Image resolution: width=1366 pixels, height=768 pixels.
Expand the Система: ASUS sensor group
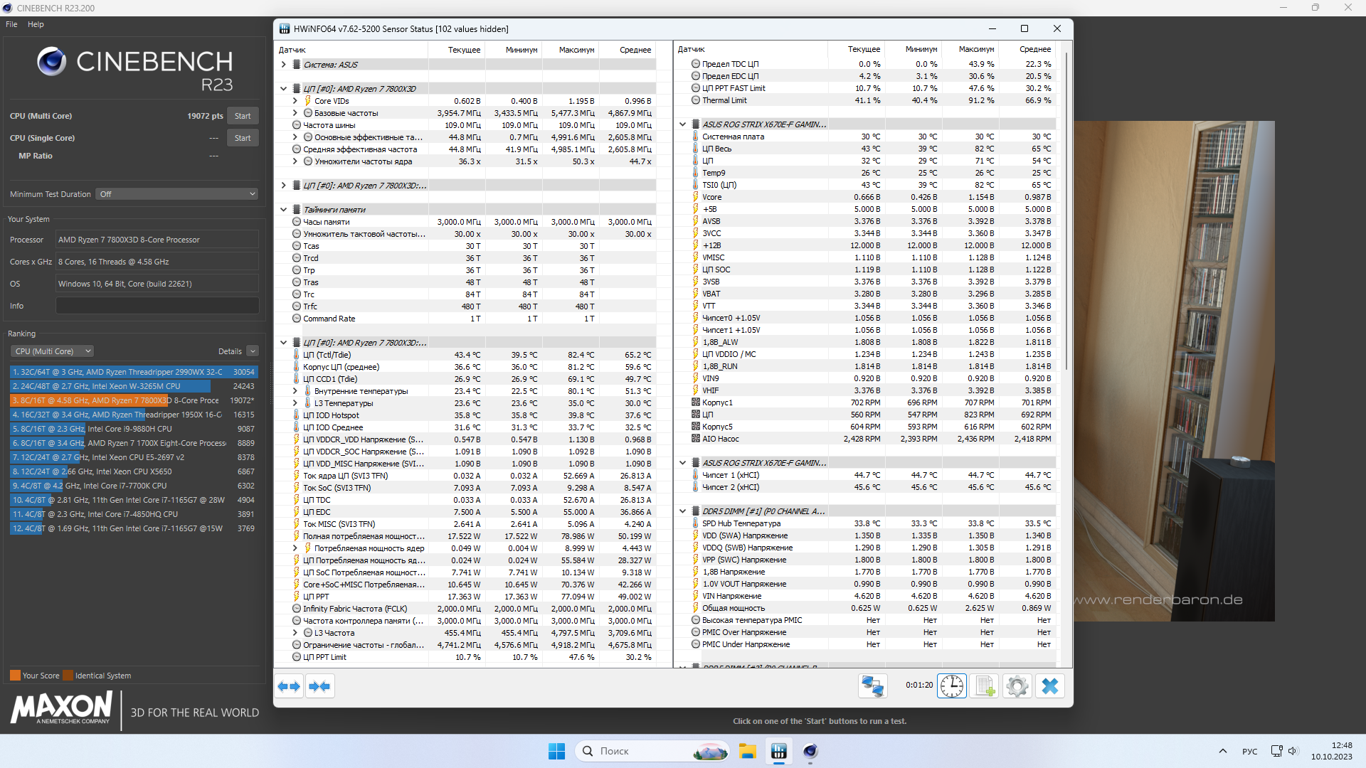tap(283, 65)
